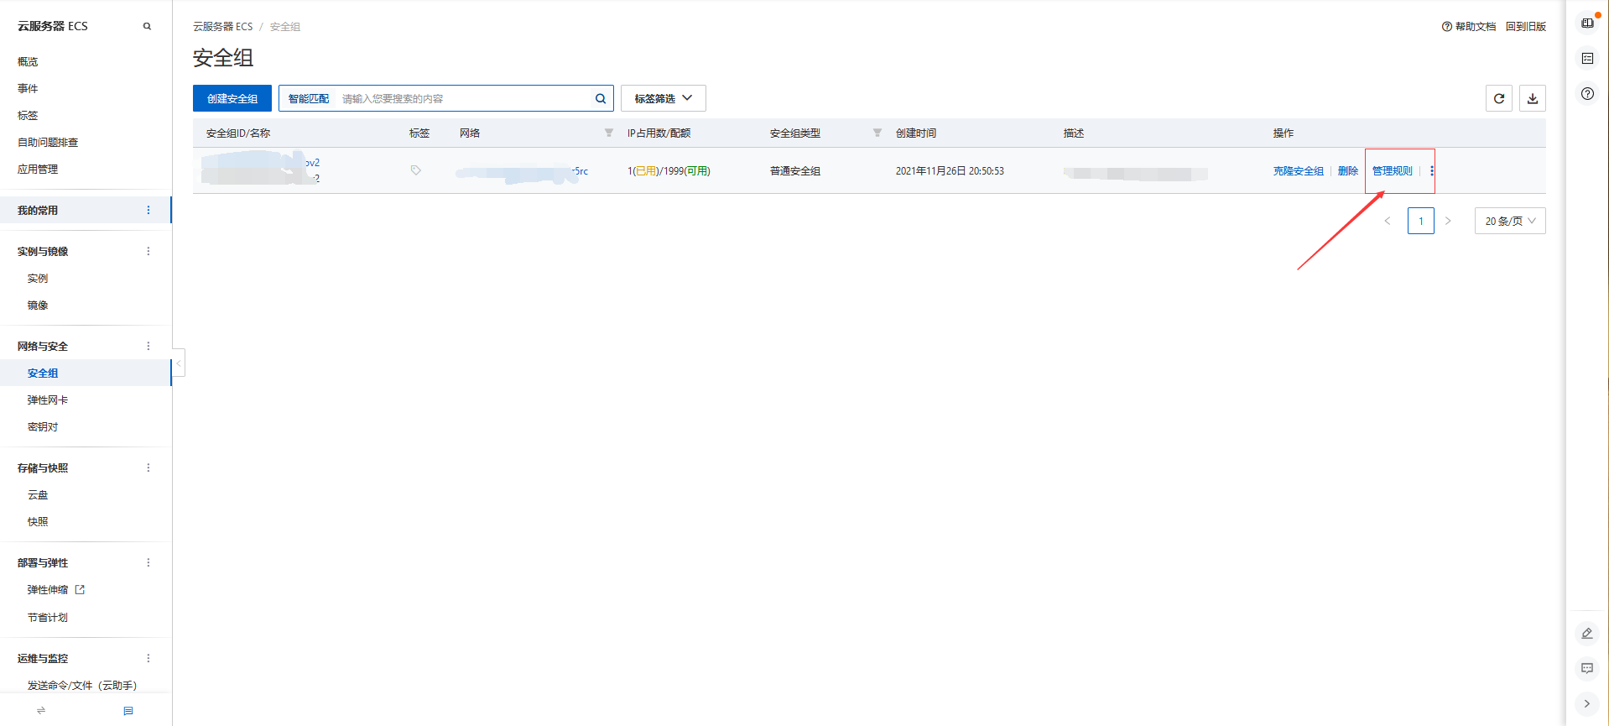Open 密钥对 in the sidebar
Viewport: 1609px width, 726px height.
point(43,426)
